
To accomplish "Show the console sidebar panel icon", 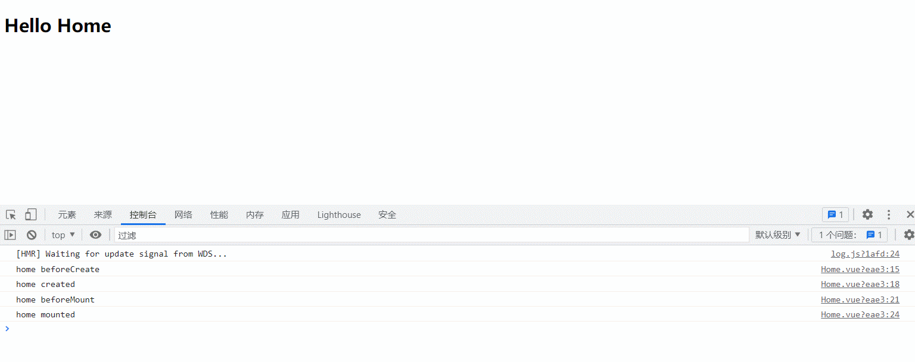I will (x=10, y=235).
